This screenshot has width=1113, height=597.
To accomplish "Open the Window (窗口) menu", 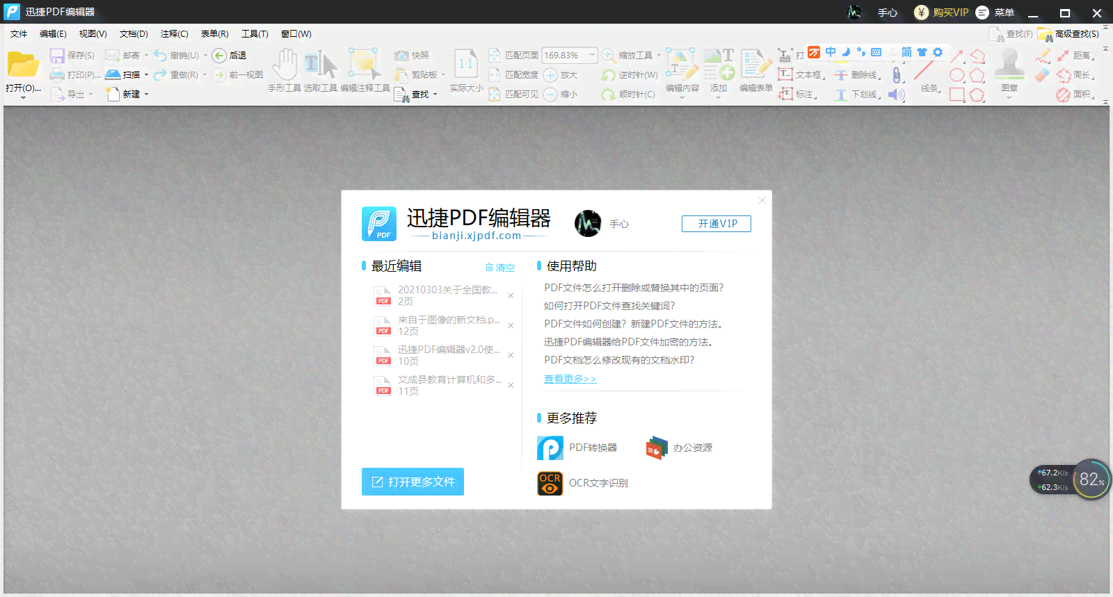I will tap(296, 33).
